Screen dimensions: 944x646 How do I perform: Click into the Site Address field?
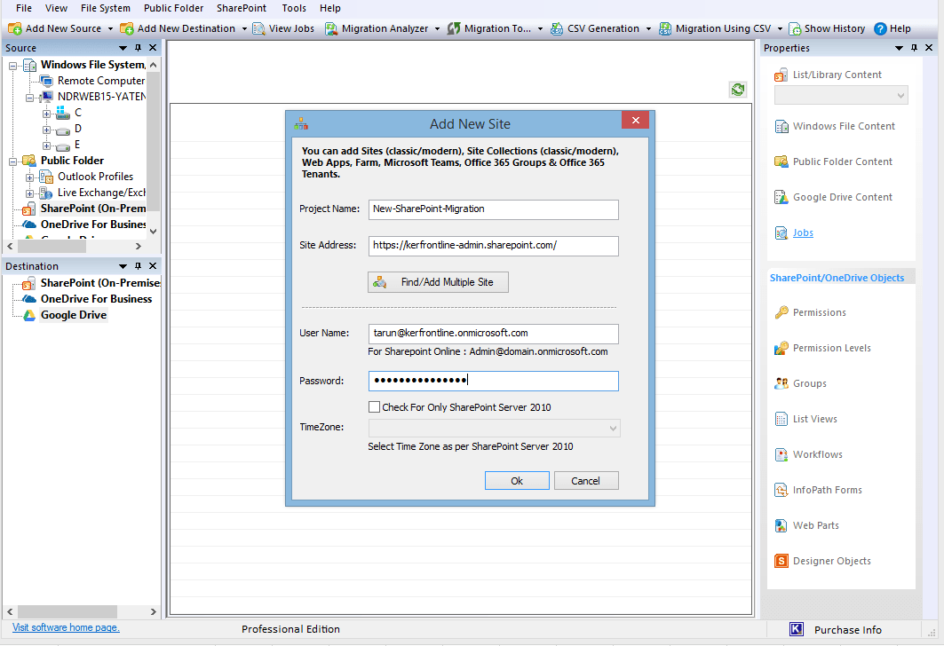[x=493, y=246]
